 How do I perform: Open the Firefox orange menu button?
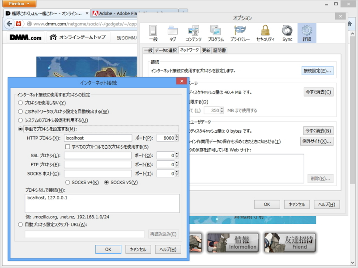tap(19, 4)
